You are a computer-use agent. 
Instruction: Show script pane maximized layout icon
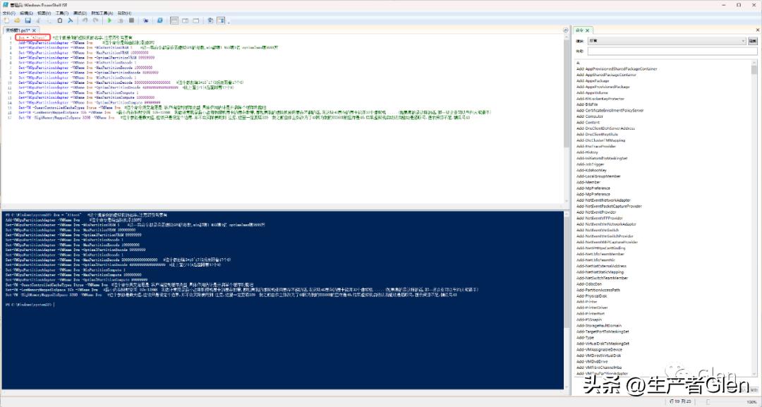196,20
